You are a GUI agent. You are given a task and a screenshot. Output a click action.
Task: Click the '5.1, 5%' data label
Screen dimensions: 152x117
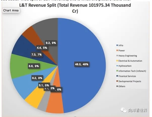click(44, 85)
